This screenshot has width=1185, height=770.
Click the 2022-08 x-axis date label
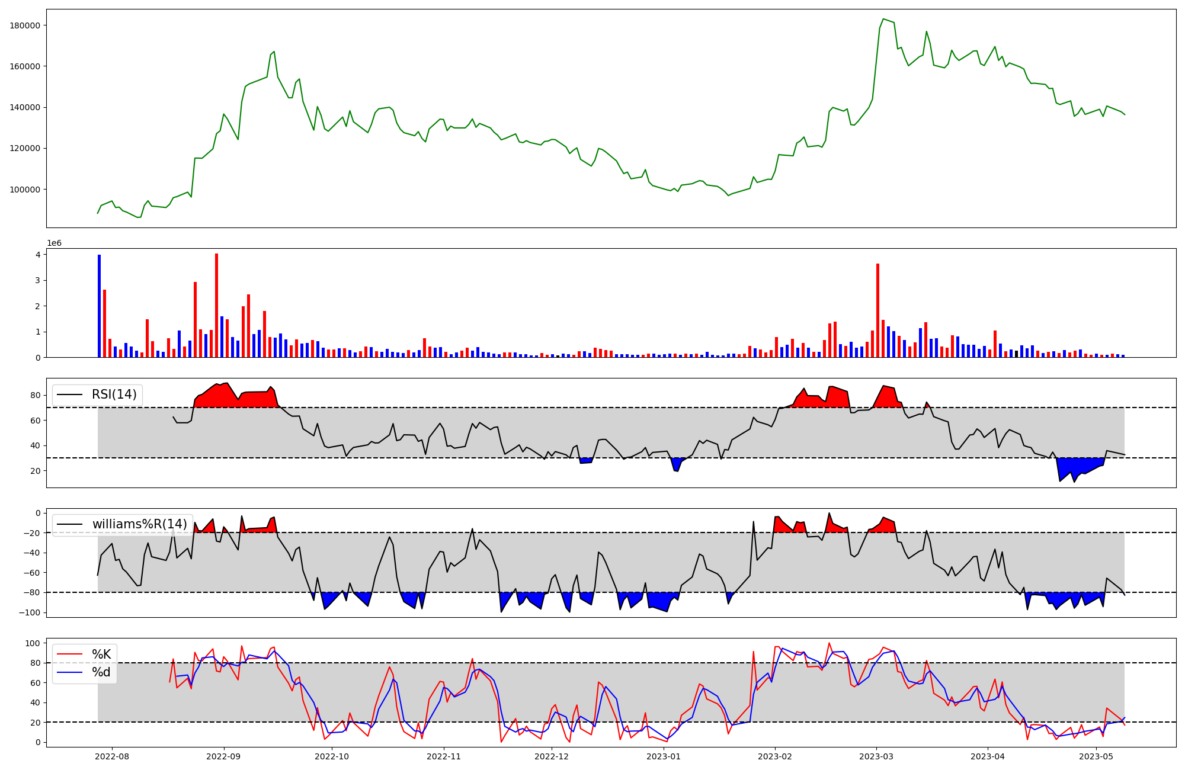tap(111, 756)
